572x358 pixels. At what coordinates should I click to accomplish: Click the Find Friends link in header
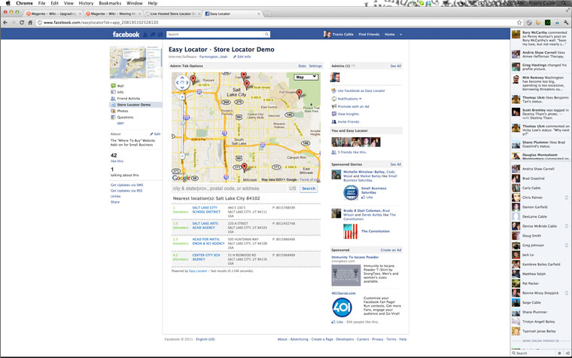coord(369,35)
